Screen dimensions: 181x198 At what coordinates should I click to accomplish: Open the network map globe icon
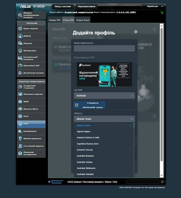click(x=20, y=28)
